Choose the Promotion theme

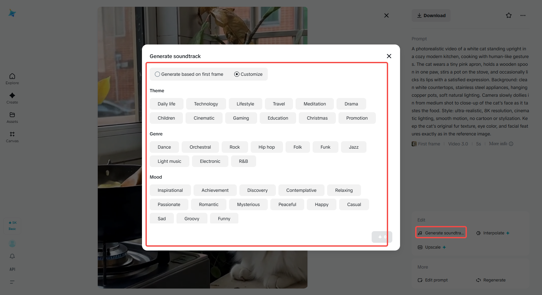357,118
